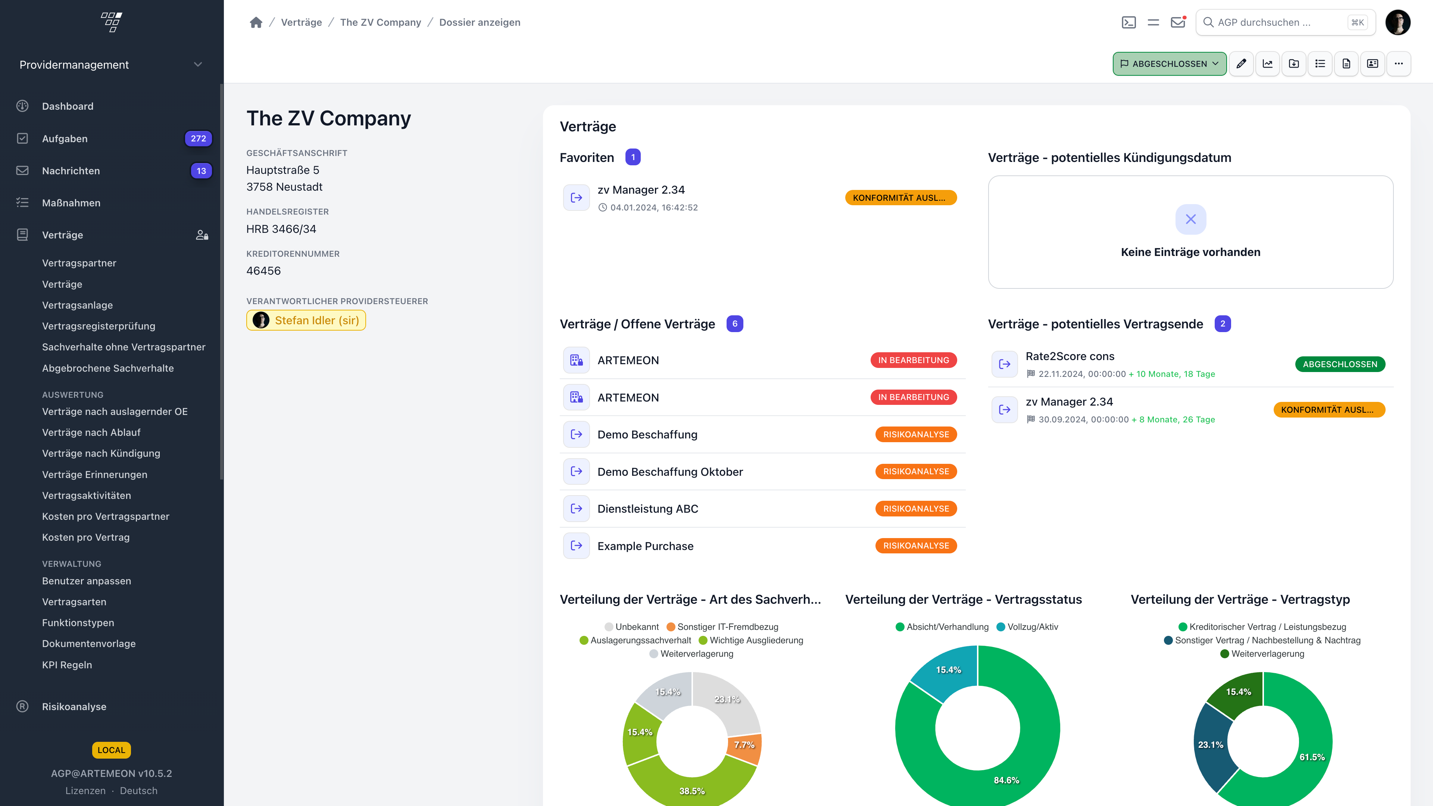Go to Risikoanalyse in the sidebar
This screenshot has width=1433, height=806.
point(74,706)
